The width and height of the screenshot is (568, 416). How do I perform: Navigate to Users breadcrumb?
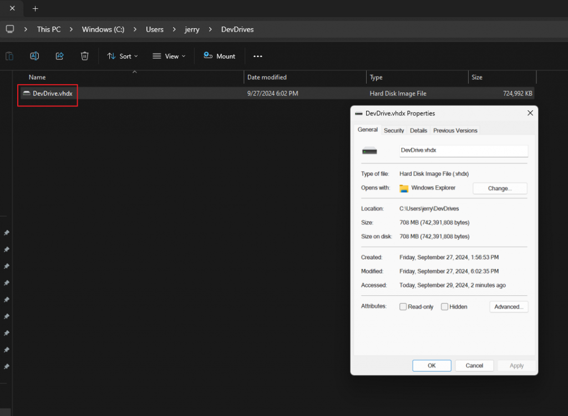click(155, 29)
